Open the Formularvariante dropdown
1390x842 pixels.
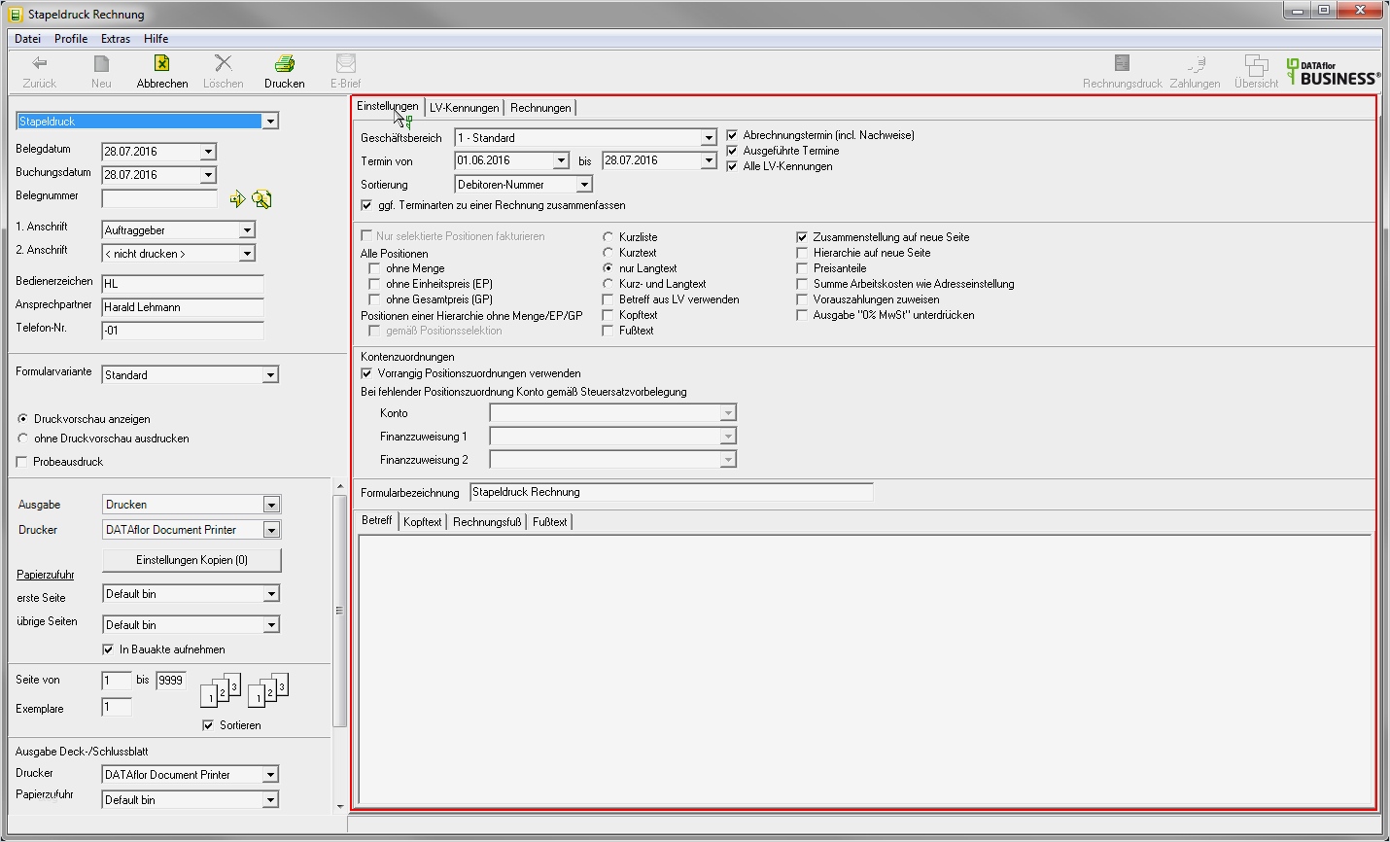pos(270,375)
